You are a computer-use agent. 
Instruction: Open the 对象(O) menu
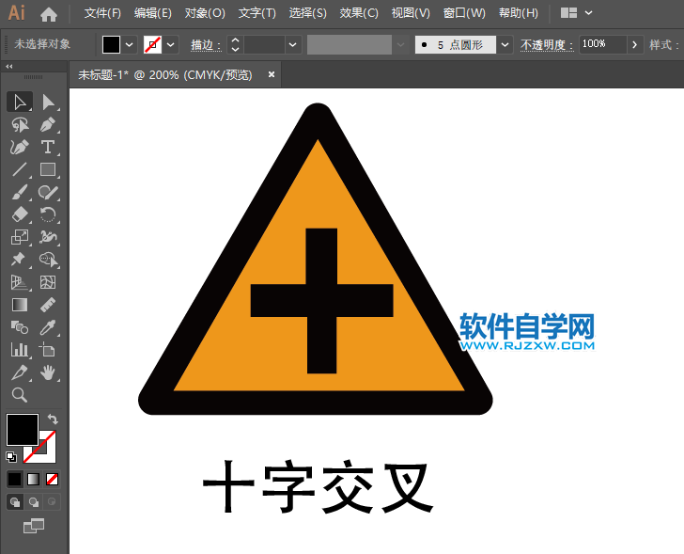click(x=205, y=13)
